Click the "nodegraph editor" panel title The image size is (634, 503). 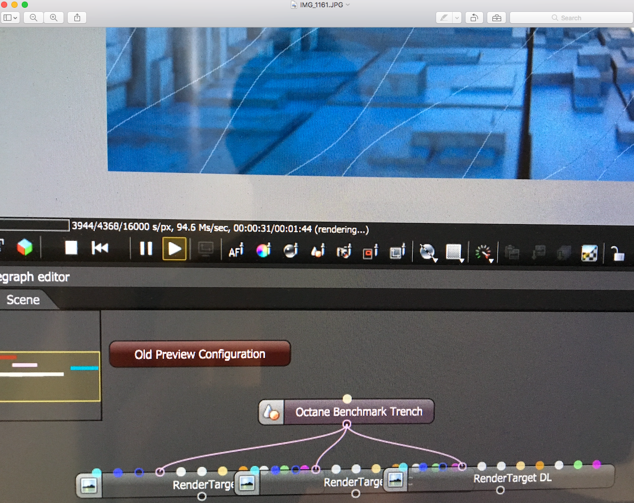35,277
